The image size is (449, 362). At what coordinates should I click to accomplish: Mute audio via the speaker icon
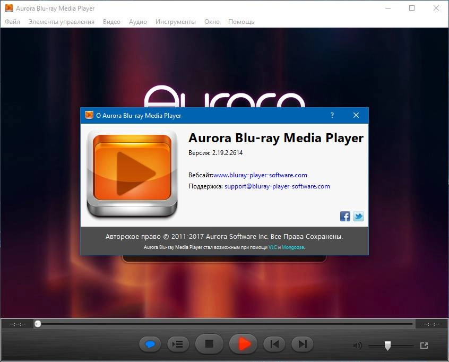pos(357,346)
